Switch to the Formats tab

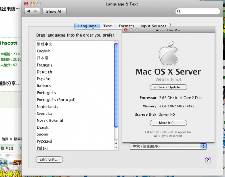click(x=126, y=26)
